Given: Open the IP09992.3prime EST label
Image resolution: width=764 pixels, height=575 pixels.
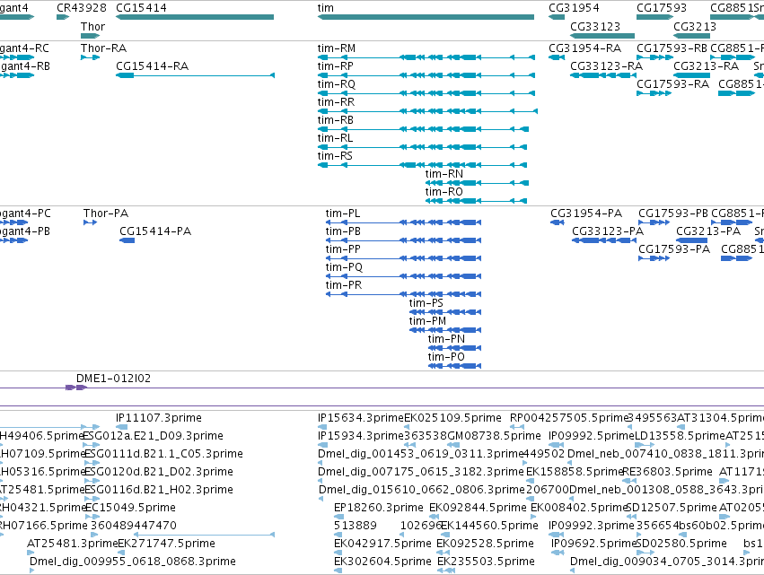Looking at the screenshot, I should point(592,526).
